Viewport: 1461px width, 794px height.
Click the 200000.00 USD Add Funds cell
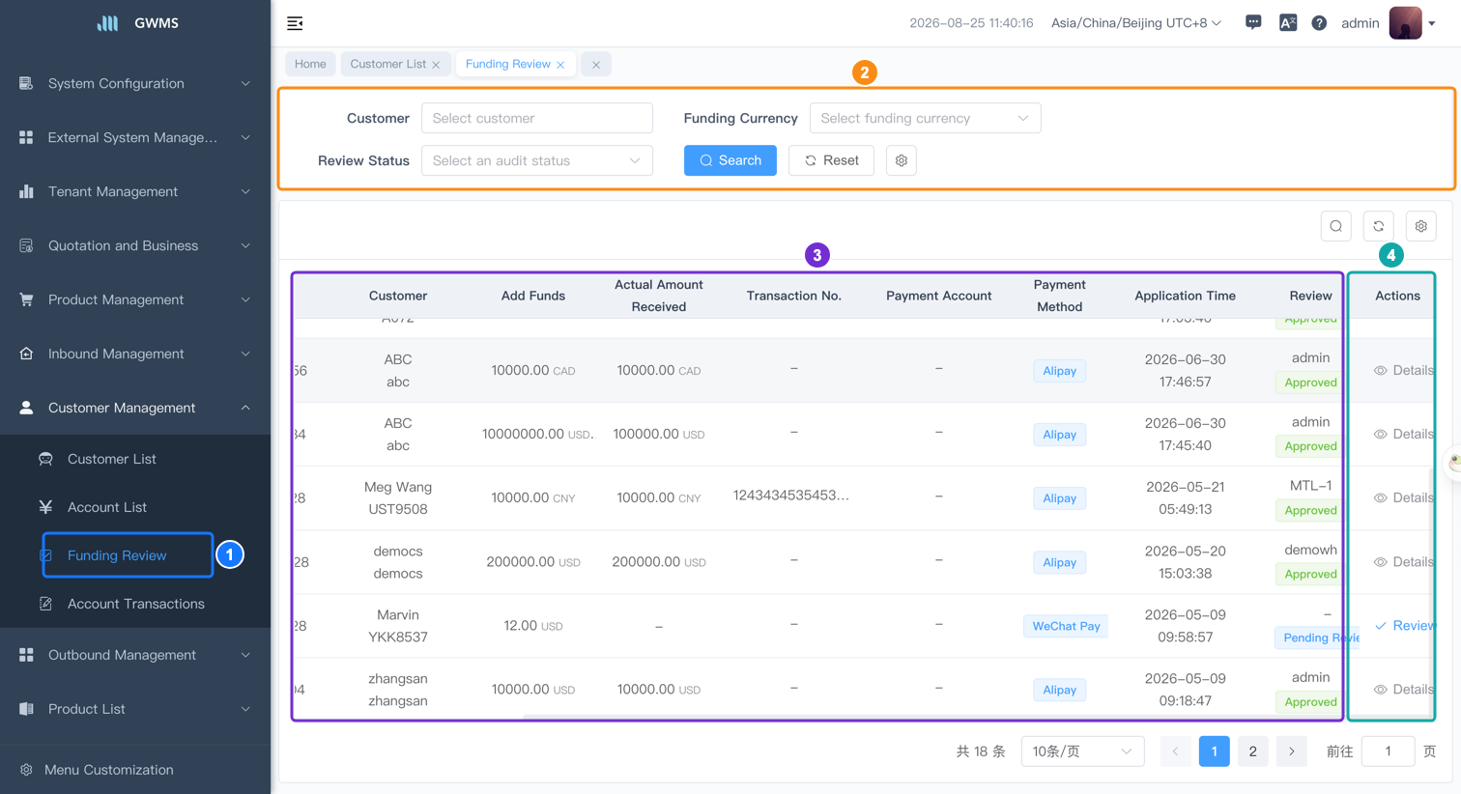533,561
